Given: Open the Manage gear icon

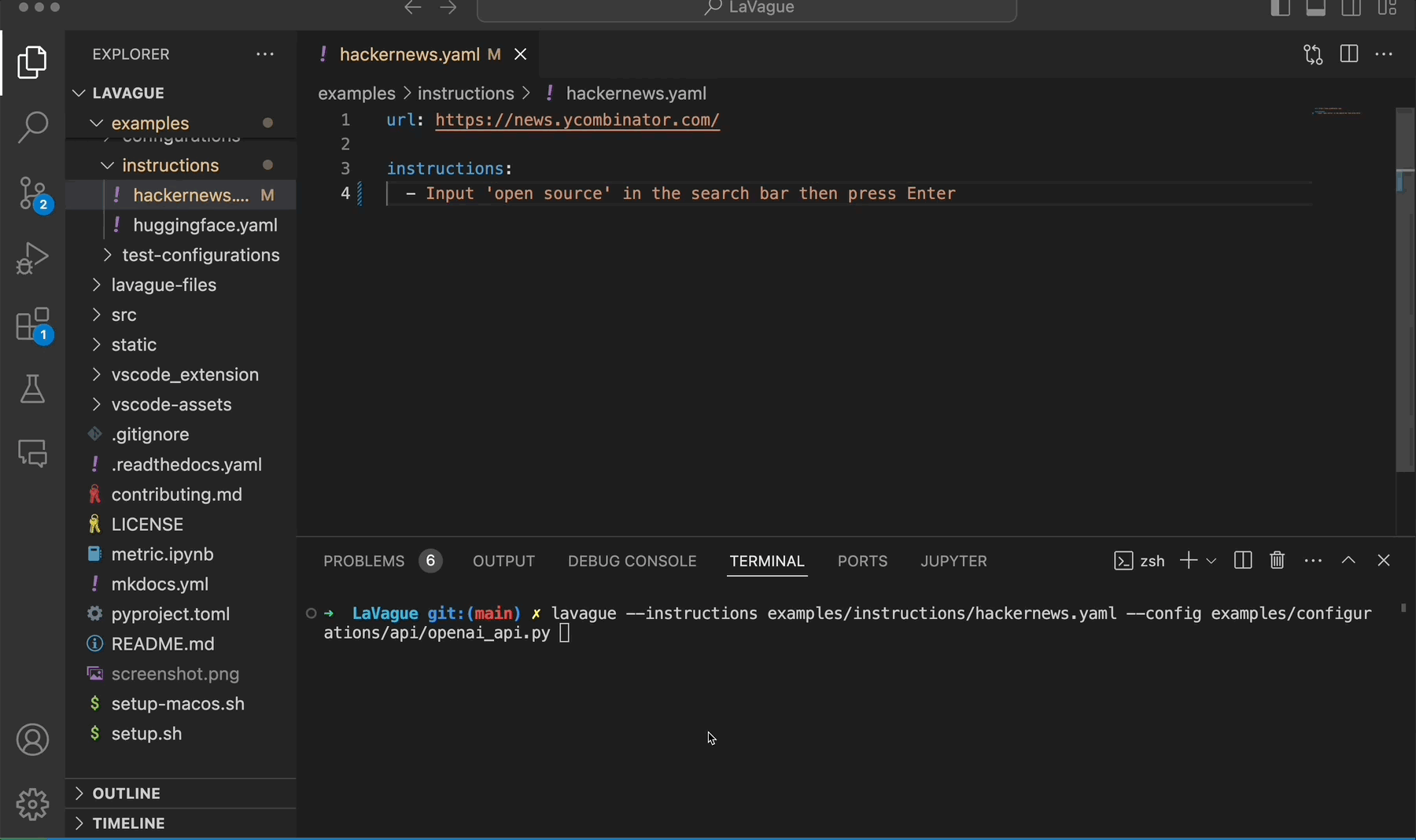Looking at the screenshot, I should click(32, 804).
